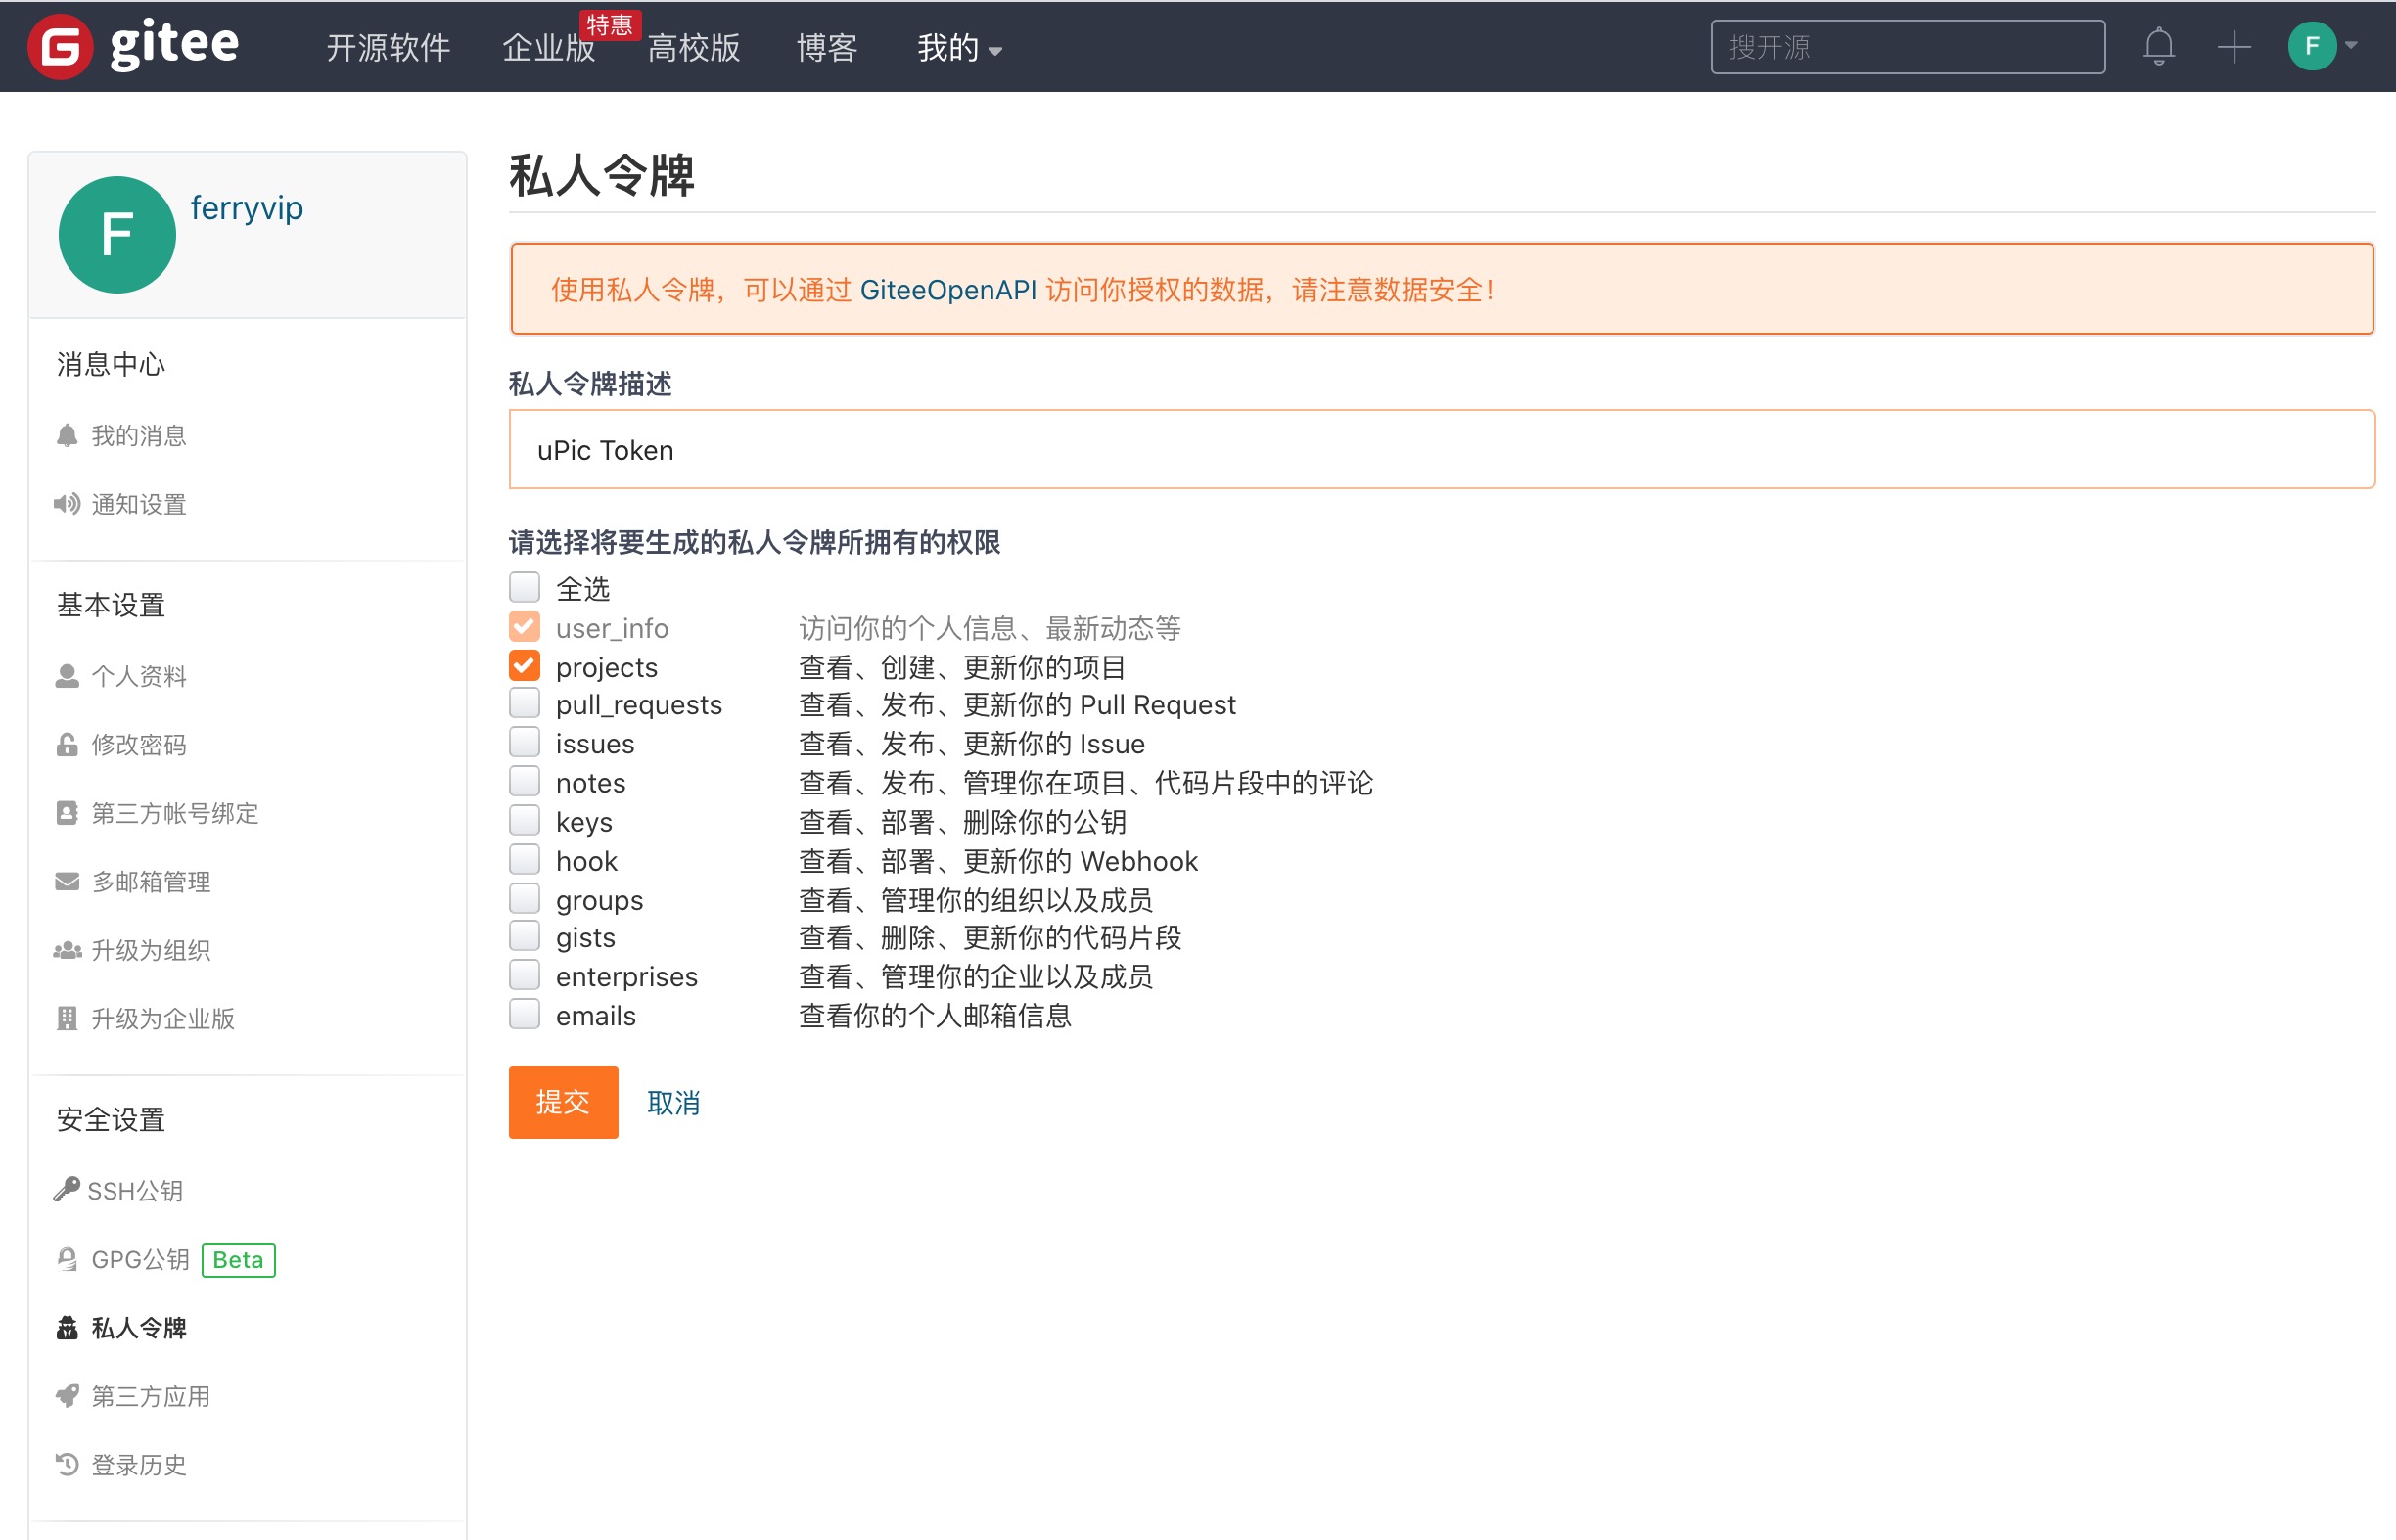Click the plus create icon
This screenshot has width=2396, height=1540.
coord(2233,46)
